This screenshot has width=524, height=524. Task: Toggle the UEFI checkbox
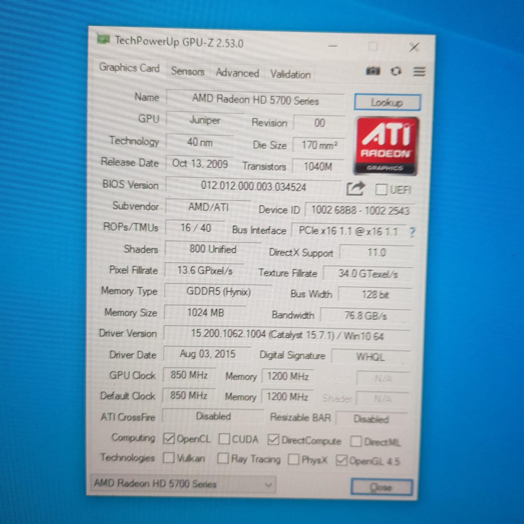[x=381, y=190]
